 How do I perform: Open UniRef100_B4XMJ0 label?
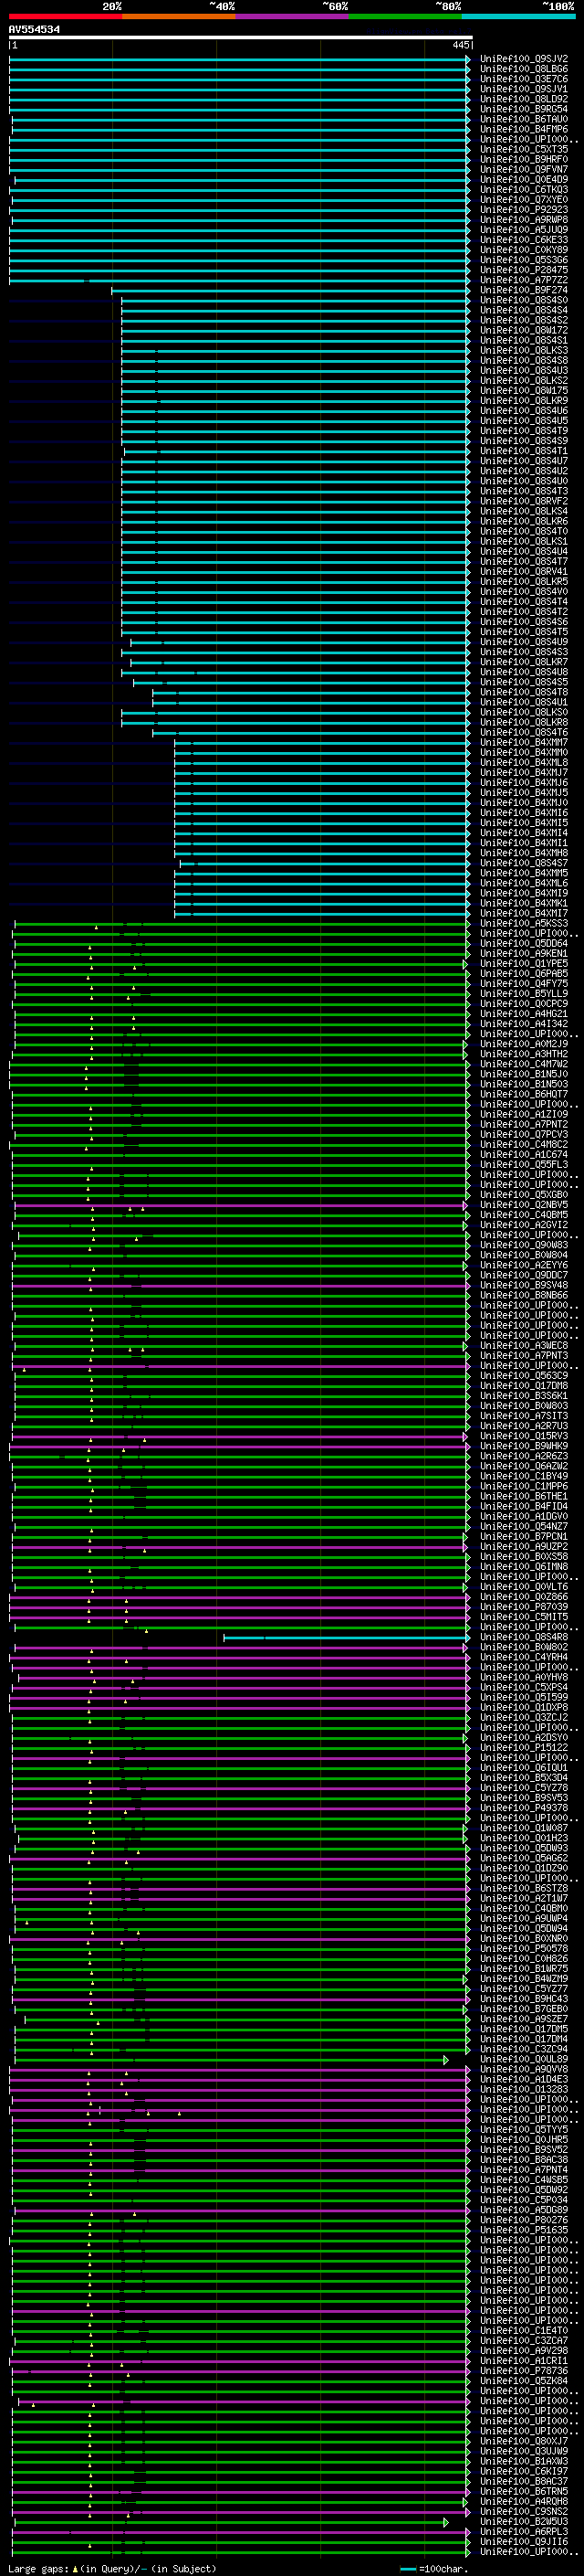point(524,802)
